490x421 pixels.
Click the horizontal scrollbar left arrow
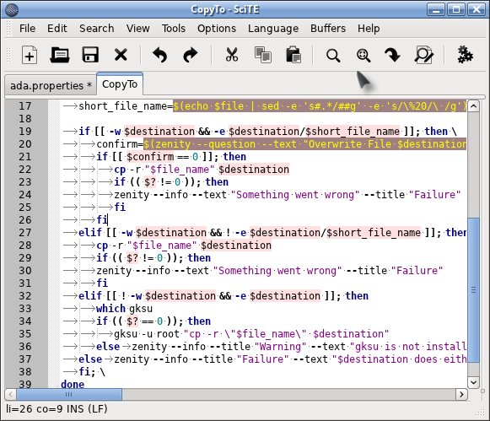tap(11, 395)
